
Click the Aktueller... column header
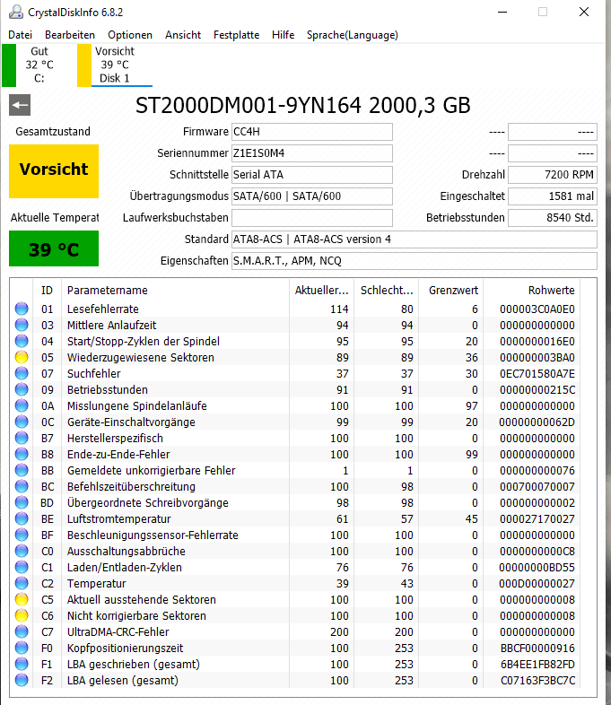(x=321, y=291)
